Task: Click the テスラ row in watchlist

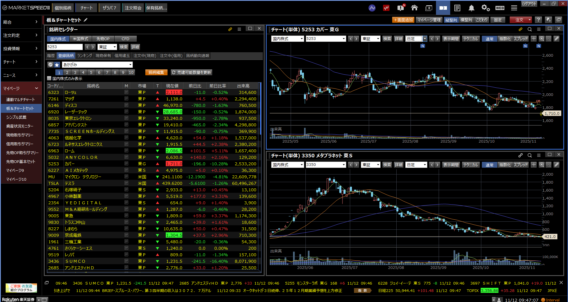Action: click(x=152, y=183)
